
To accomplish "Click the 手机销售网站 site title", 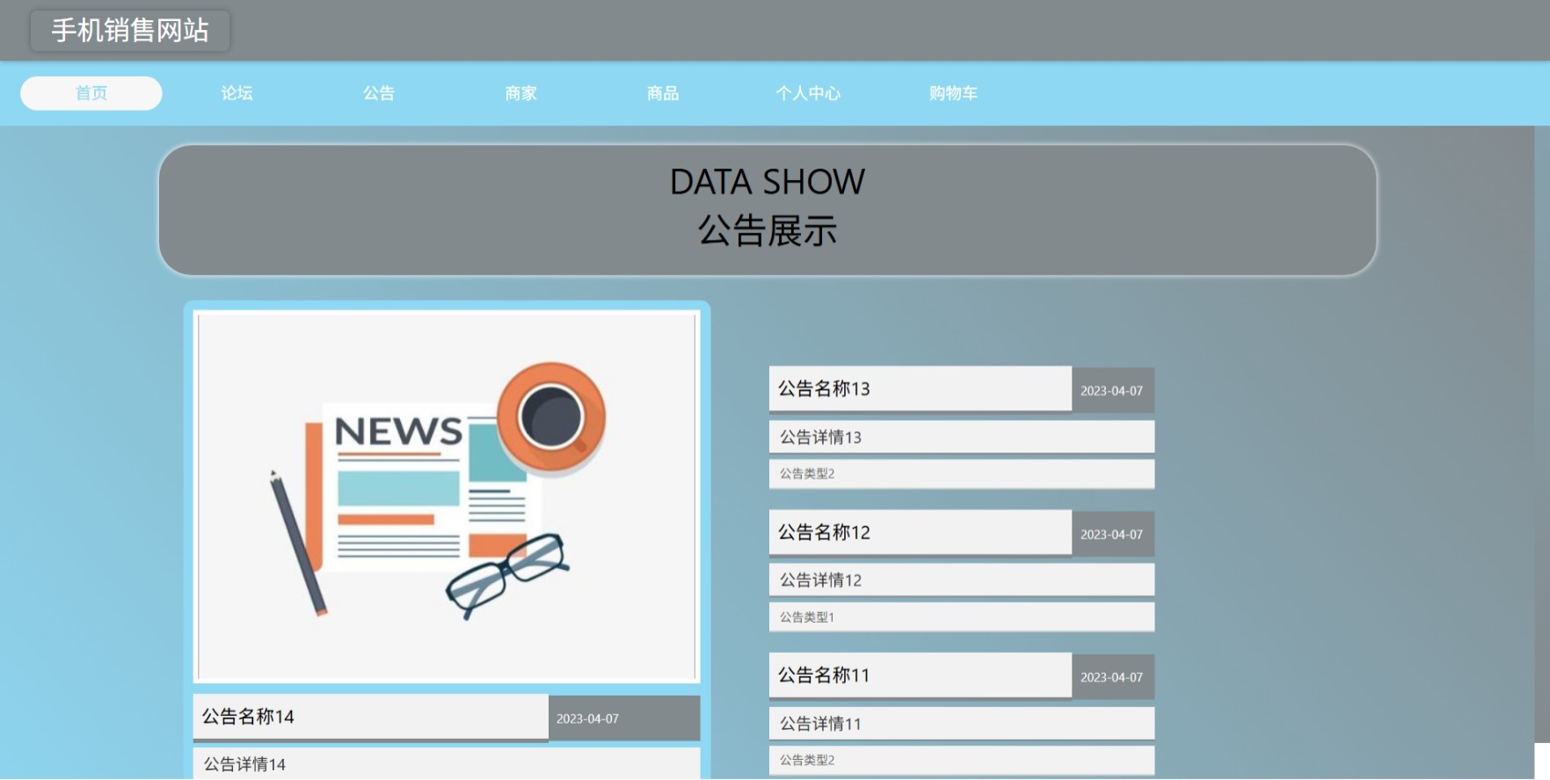I will point(130,31).
